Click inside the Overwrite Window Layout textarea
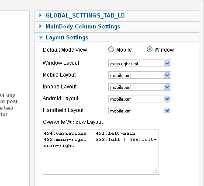Viewport: 204px width, 186px height. pyautogui.click(x=101, y=152)
